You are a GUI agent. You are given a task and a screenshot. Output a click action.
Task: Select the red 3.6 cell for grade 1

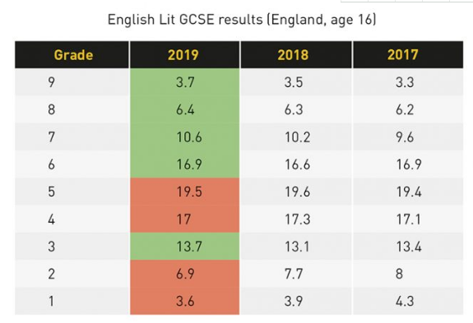184,301
